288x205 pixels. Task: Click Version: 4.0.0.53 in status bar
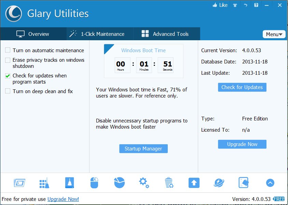pos(251,199)
